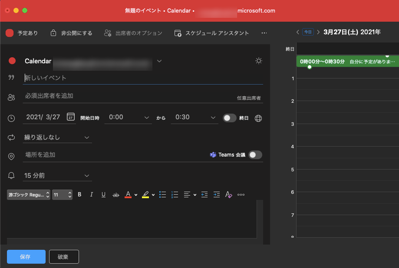Increase indent
The width and height of the screenshot is (399, 268).
217,195
